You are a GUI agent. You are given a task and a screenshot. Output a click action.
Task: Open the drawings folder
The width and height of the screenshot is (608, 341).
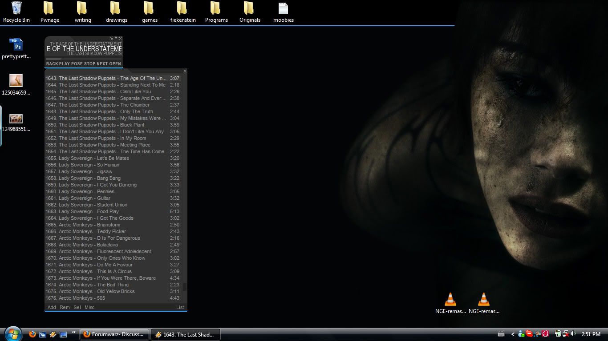[116, 12]
